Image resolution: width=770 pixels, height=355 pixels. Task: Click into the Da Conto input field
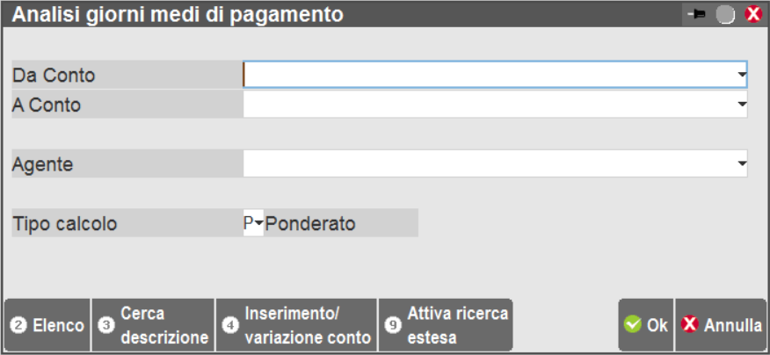(488, 75)
